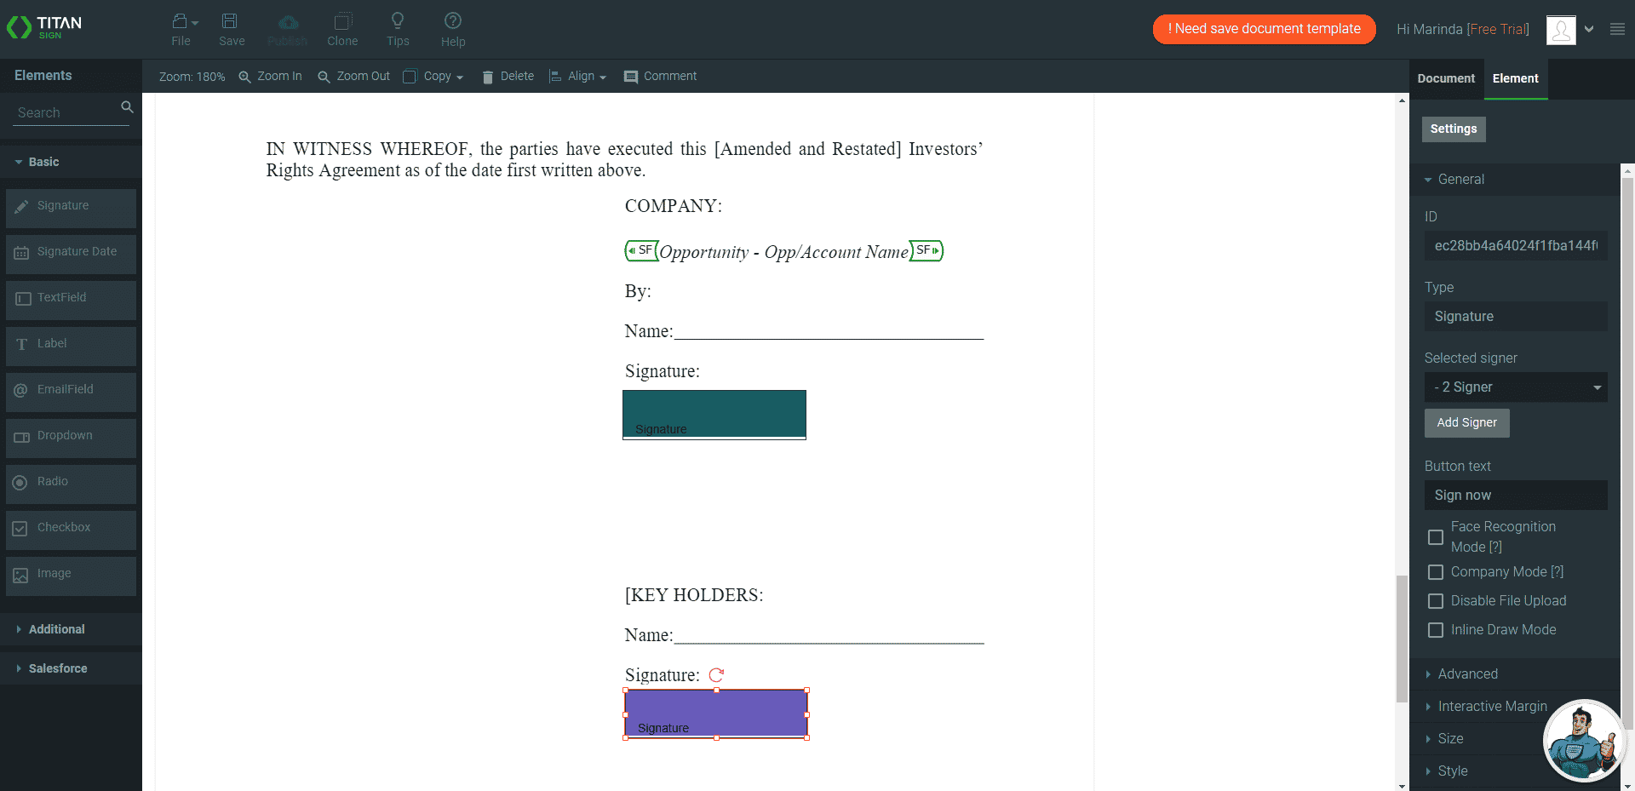1635x791 pixels.
Task: Delete the selected signature element
Action: tap(508, 76)
